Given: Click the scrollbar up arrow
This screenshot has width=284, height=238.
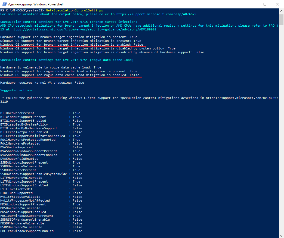Looking at the screenshot, I should tap(281, 11).
